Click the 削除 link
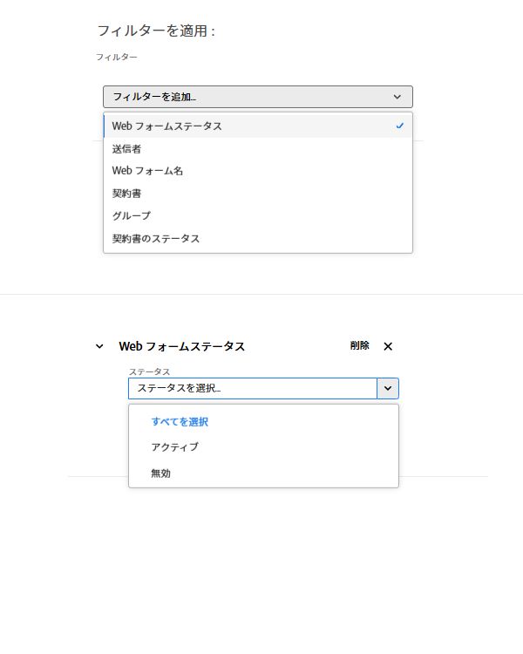The image size is (523, 654). pyautogui.click(x=359, y=346)
